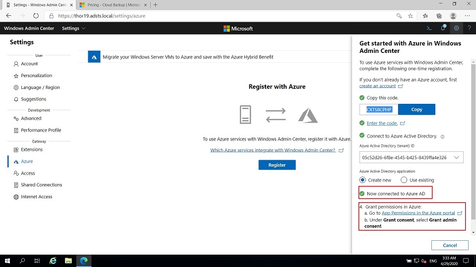
Task: Expand the Settings dropdown in the header
Action: [x=73, y=28]
